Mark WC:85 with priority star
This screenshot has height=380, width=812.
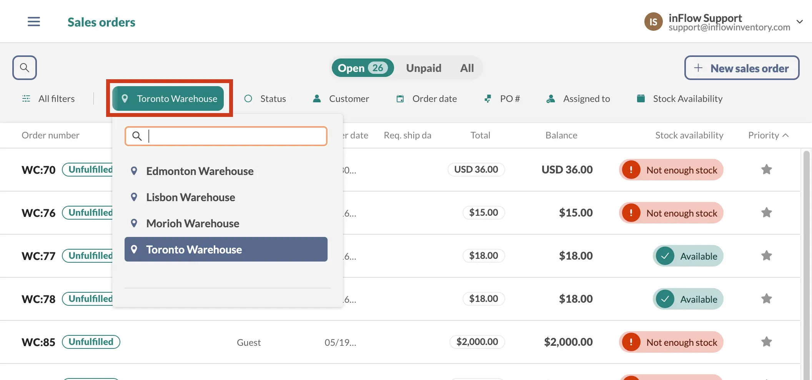click(x=766, y=342)
